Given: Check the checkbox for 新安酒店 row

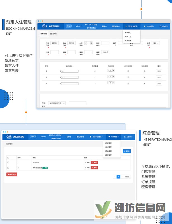Looking at the screenshot, I should click(8, 162).
